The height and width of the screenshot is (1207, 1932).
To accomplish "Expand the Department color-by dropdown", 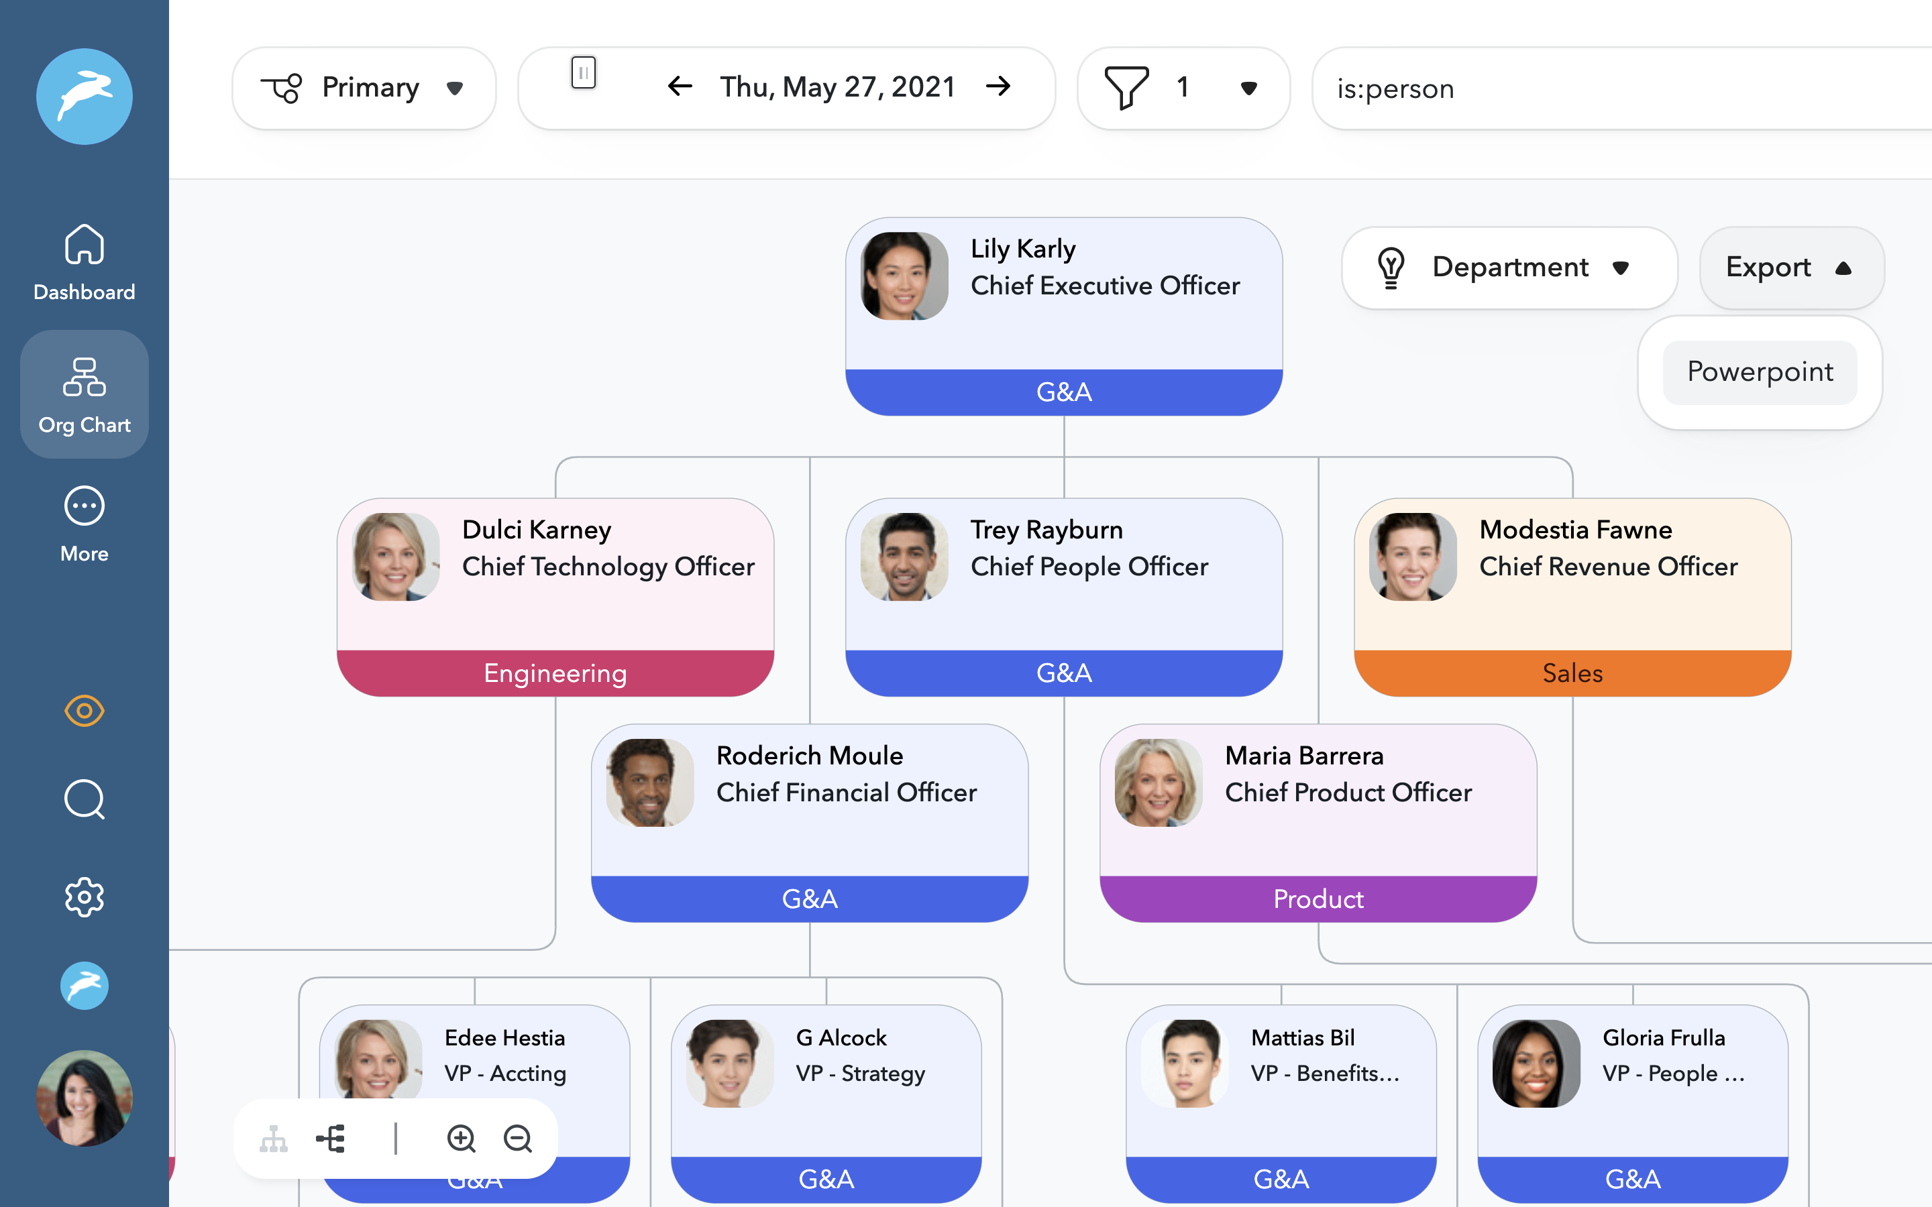I will (1508, 268).
